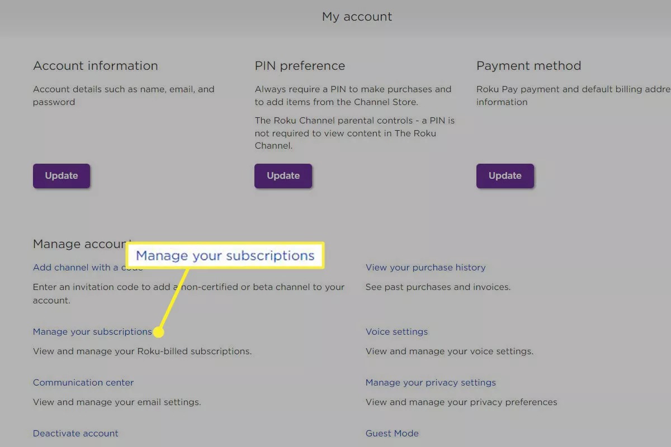
Task: Click Update under Payment method
Action: 505,175
